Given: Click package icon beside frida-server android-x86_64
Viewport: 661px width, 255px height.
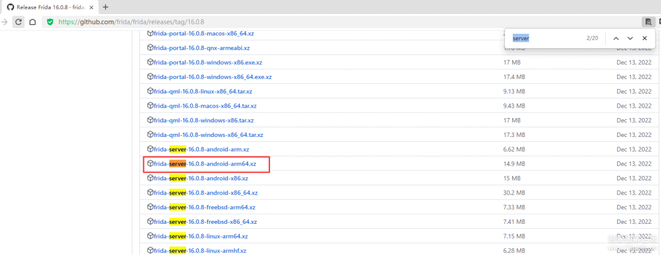Looking at the screenshot, I should point(150,193).
